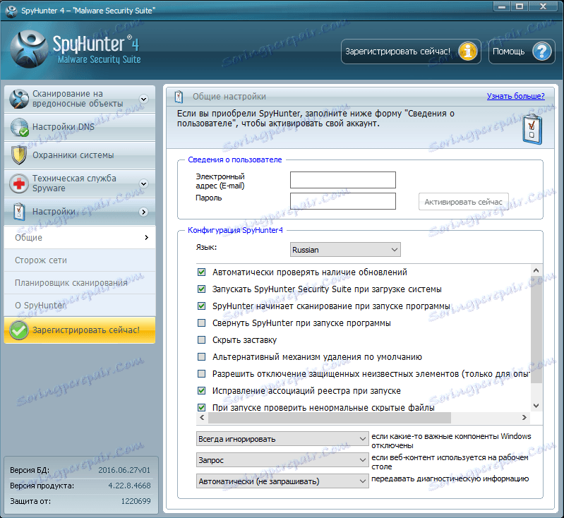The width and height of the screenshot is (564, 518).
Task: Click in the email address input field
Action: pos(343,180)
